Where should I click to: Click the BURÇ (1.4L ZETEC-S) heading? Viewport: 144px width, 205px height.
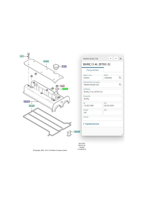pyautogui.click(x=97, y=64)
